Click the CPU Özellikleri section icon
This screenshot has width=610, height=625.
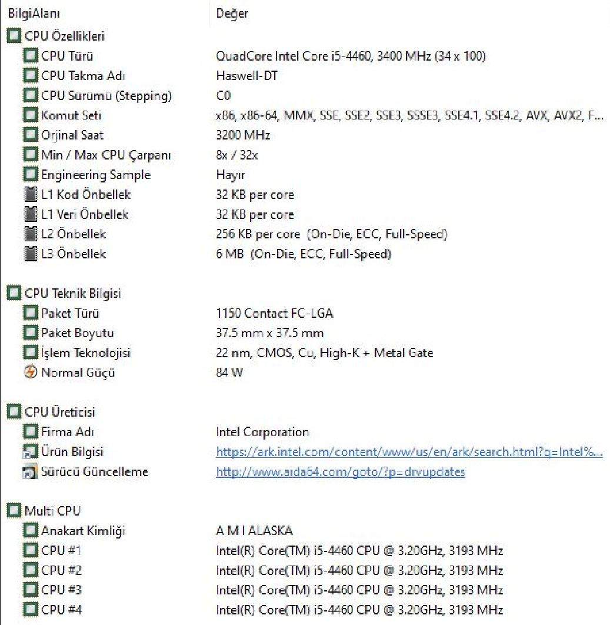[14, 36]
